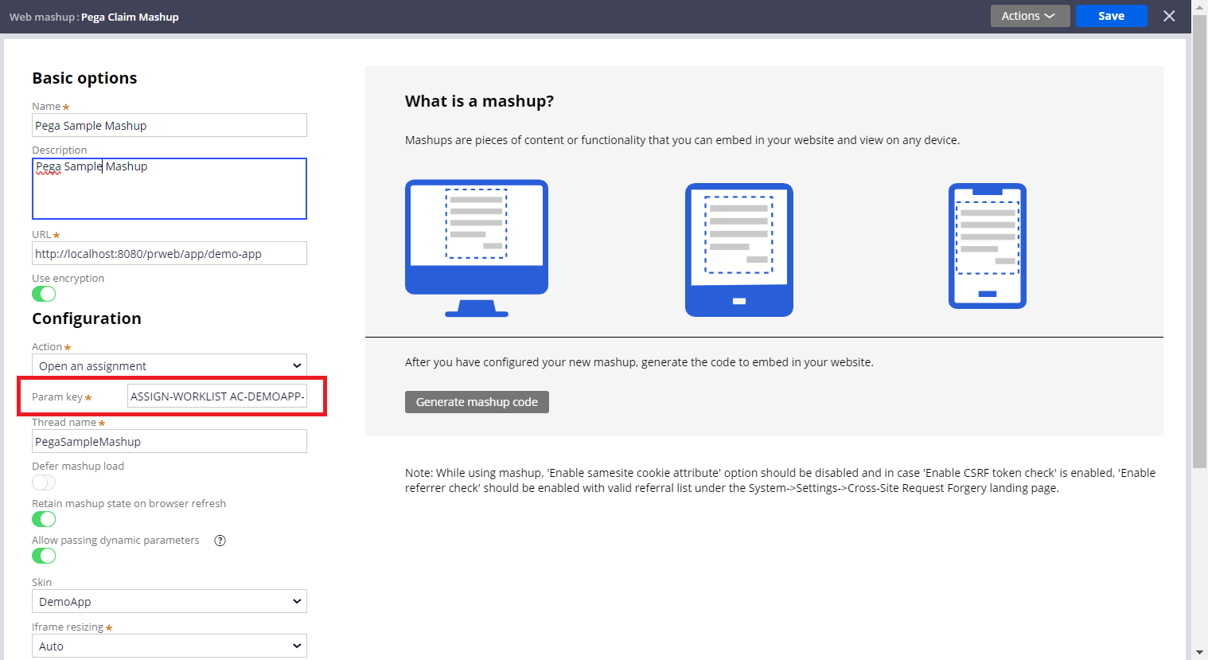Click the 'Defer mashup load' label
Image resolution: width=1208 pixels, height=660 pixels.
[78, 466]
